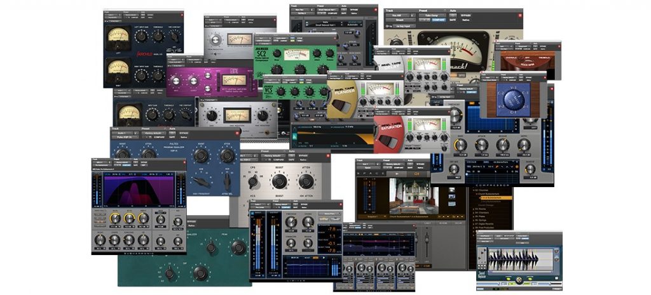Click the blue Voce chorus vibrato selector knob

click(x=514, y=101)
